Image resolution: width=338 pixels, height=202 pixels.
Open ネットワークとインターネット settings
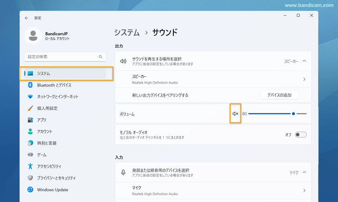[65, 96]
